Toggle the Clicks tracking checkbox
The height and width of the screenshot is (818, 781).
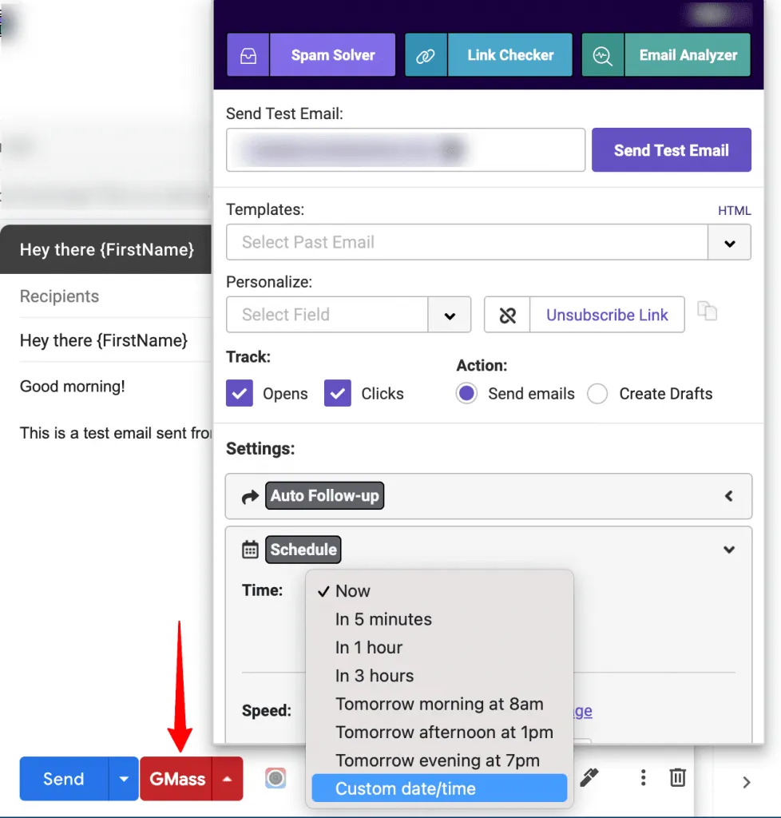coord(337,393)
